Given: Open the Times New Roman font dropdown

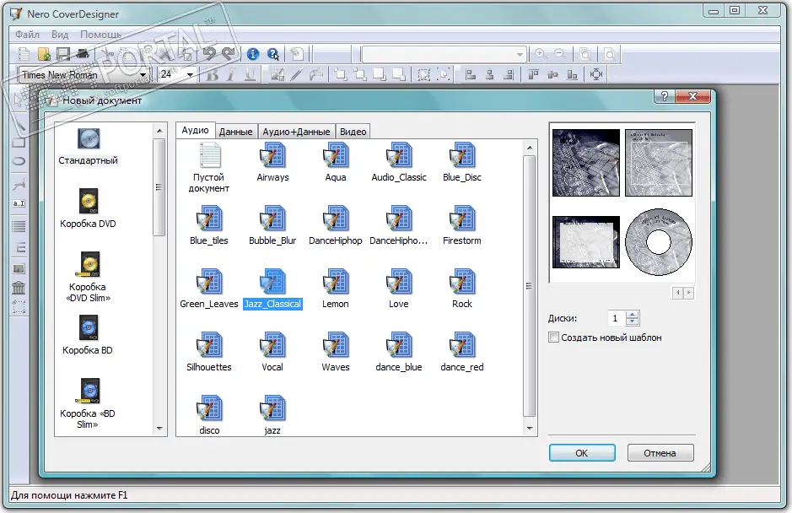Looking at the screenshot, I should [143, 75].
